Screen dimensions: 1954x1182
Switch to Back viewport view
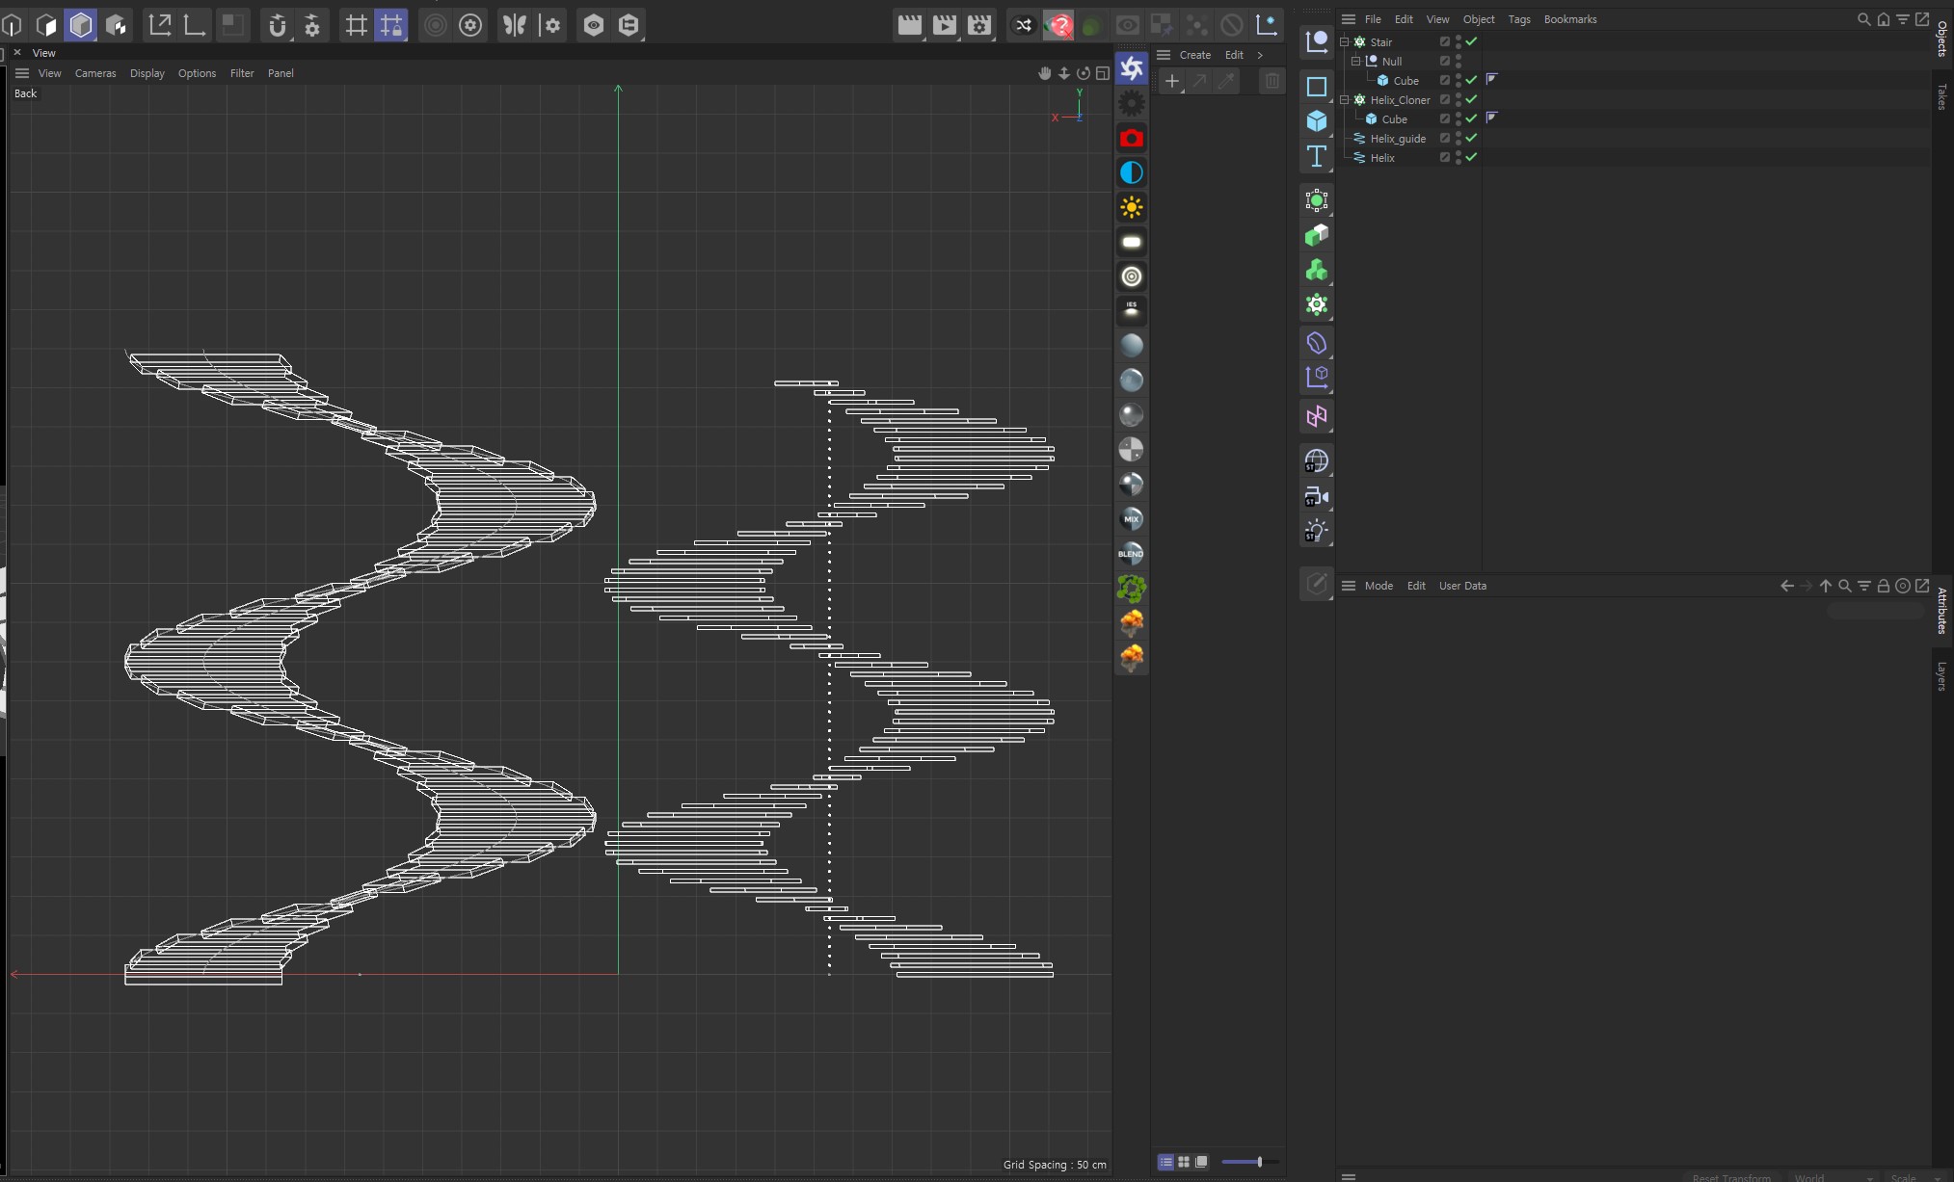tap(25, 93)
